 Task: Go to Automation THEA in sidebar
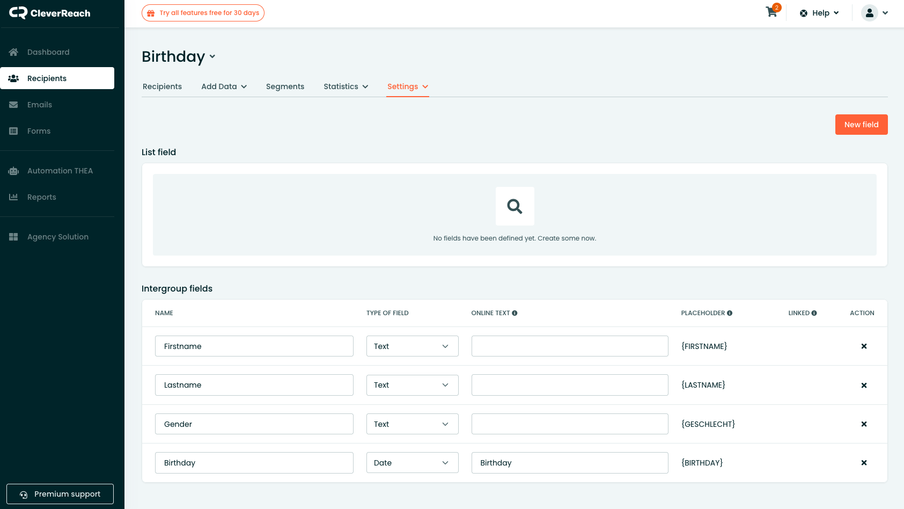60,171
